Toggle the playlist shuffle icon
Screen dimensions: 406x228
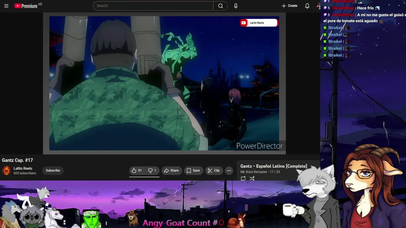252,178
